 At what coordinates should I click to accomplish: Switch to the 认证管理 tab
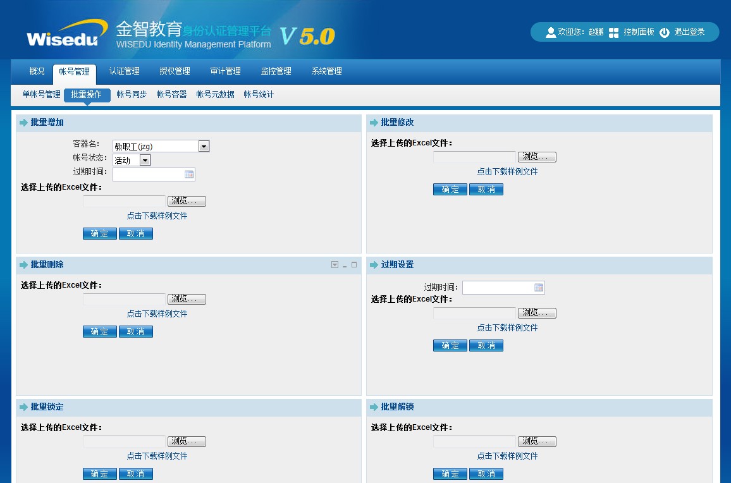click(124, 71)
